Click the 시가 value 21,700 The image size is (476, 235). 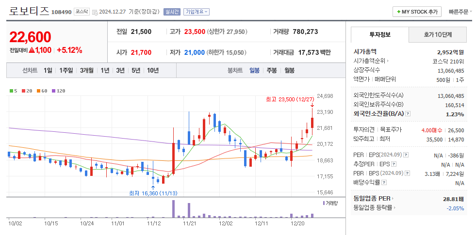pos(141,52)
